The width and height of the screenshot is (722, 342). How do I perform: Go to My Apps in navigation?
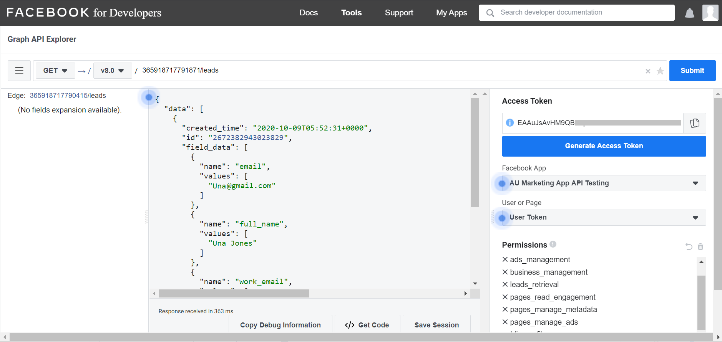point(451,13)
